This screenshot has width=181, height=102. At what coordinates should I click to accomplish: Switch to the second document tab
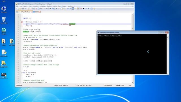[x=36, y=12]
